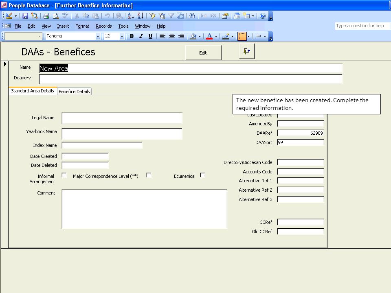Tick Major Correspondence Level checkbox
The width and height of the screenshot is (391, 293).
149,175
